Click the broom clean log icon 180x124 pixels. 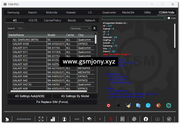click(x=128, y=105)
